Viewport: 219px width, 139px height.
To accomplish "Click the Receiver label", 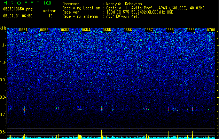I will click(71, 12).
